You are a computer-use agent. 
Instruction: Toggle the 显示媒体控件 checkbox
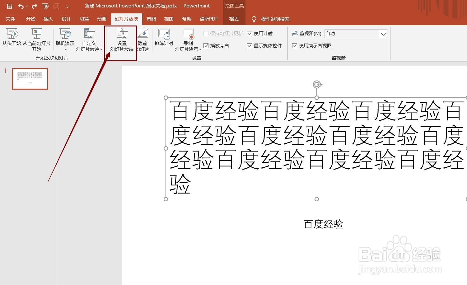pyautogui.click(x=250, y=46)
